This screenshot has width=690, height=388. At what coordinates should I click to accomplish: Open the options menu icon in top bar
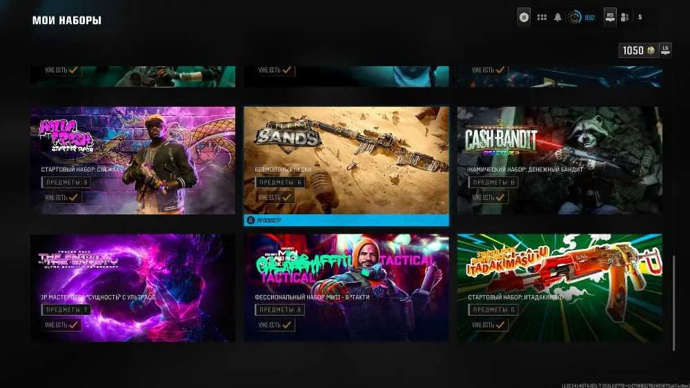tap(524, 17)
